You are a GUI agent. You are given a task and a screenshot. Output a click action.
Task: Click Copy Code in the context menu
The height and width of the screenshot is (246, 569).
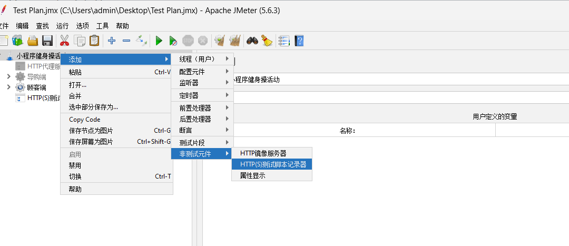point(116,120)
